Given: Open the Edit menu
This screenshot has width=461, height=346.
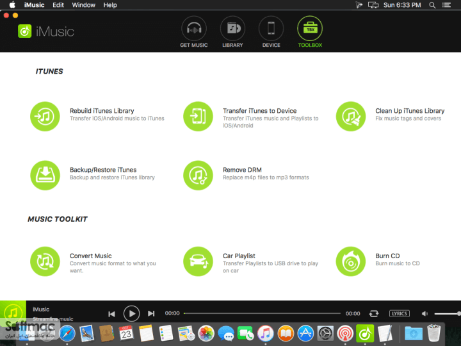Looking at the screenshot, I should point(58,5).
